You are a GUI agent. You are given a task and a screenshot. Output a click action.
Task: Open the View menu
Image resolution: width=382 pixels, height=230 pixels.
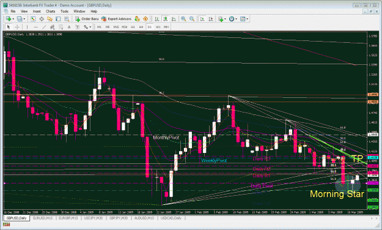24,11
